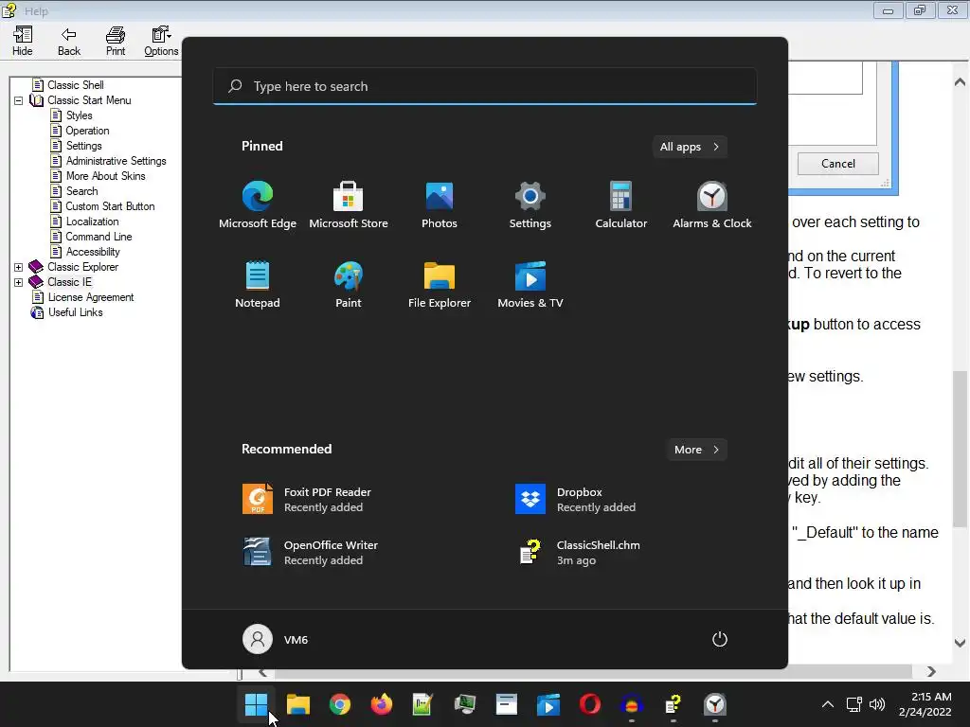This screenshot has width=970, height=727.
Task: Click the power button in Start menu
Action: point(720,639)
